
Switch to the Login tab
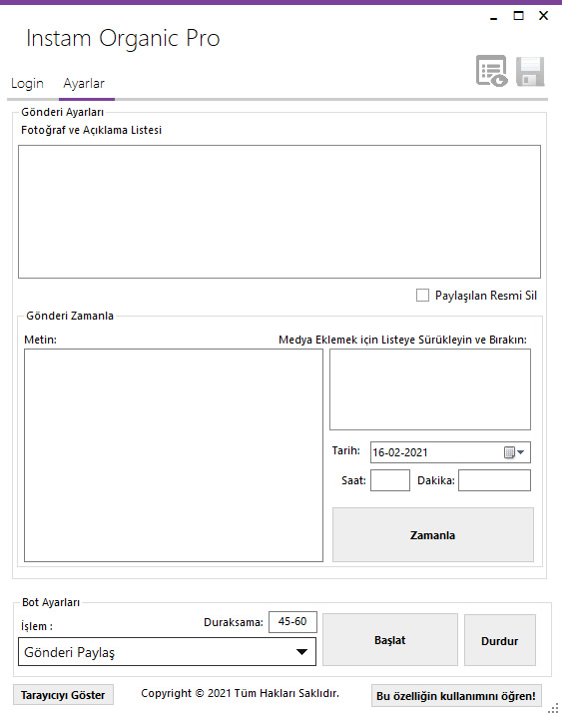(27, 84)
